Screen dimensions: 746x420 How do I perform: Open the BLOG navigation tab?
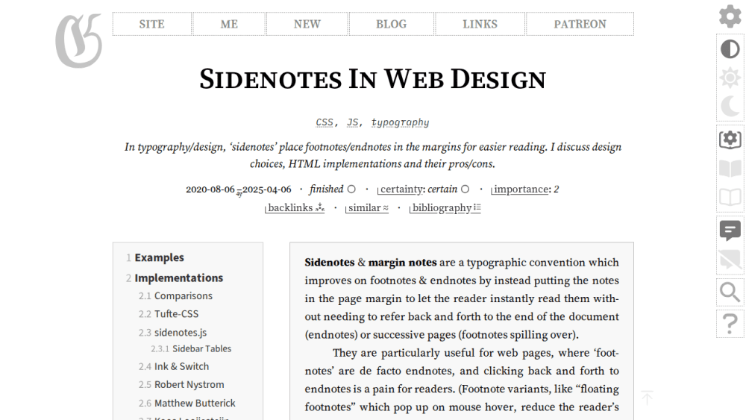pyautogui.click(x=391, y=25)
